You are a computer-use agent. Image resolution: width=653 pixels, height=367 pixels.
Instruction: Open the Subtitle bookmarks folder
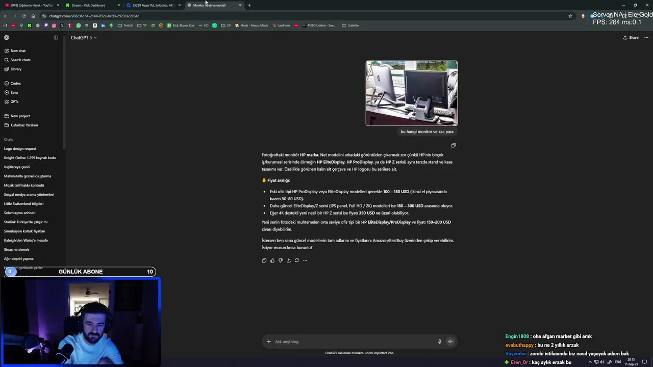[350, 25]
